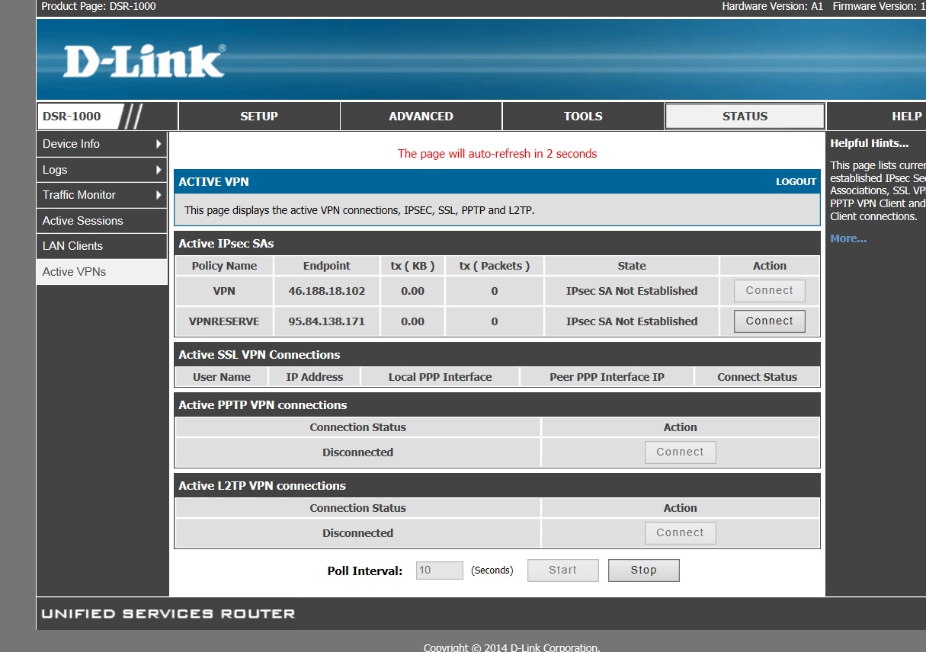926x652 pixels.
Task: Expand the Logs submenu arrow
Action: [x=159, y=170]
